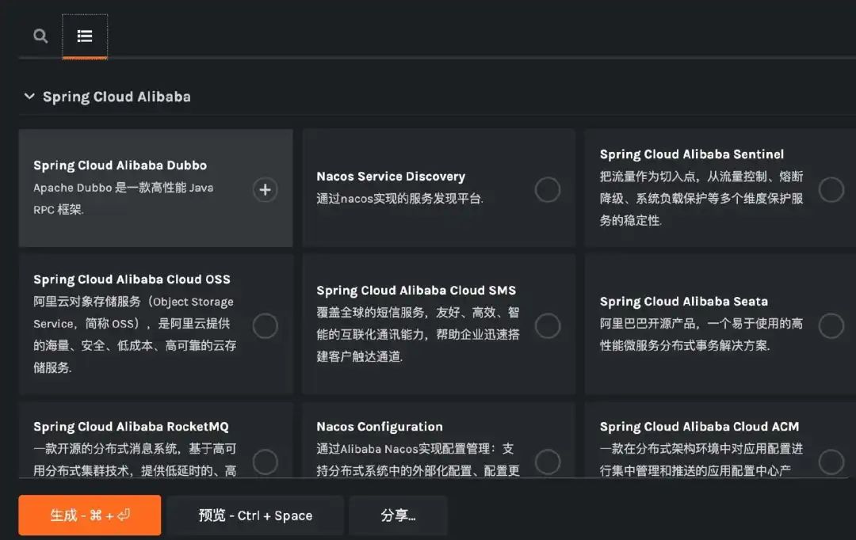856x540 pixels.
Task: Add Spring Cloud Alibaba Dubbo with plus icon
Action: tap(266, 190)
